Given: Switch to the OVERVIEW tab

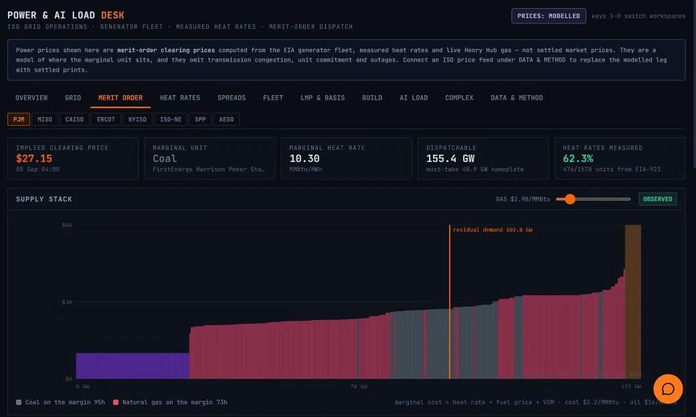Looking at the screenshot, I should coord(31,98).
